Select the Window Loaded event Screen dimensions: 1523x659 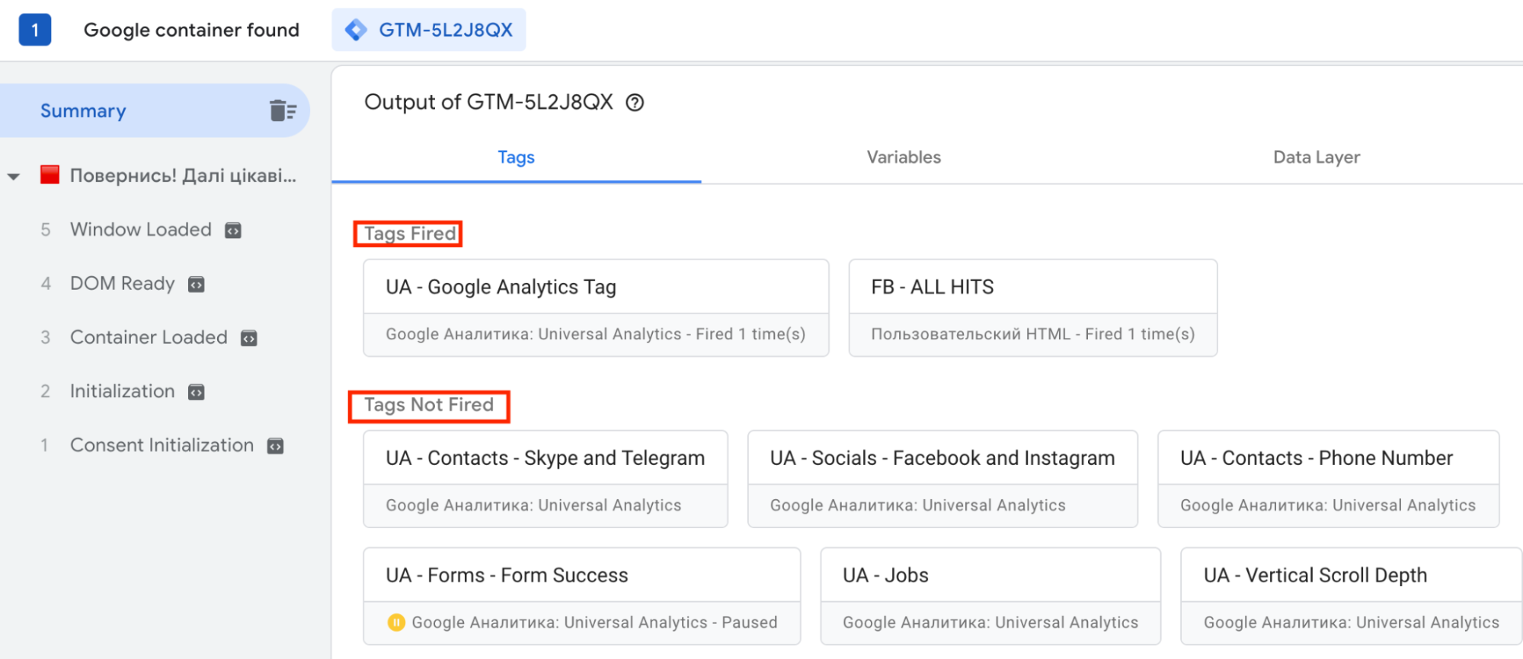140,230
